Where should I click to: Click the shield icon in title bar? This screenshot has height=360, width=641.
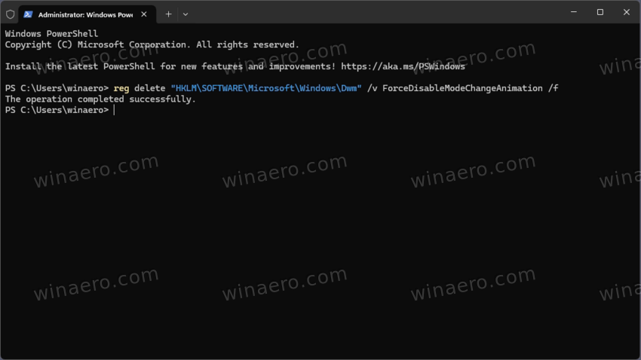click(x=11, y=14)
